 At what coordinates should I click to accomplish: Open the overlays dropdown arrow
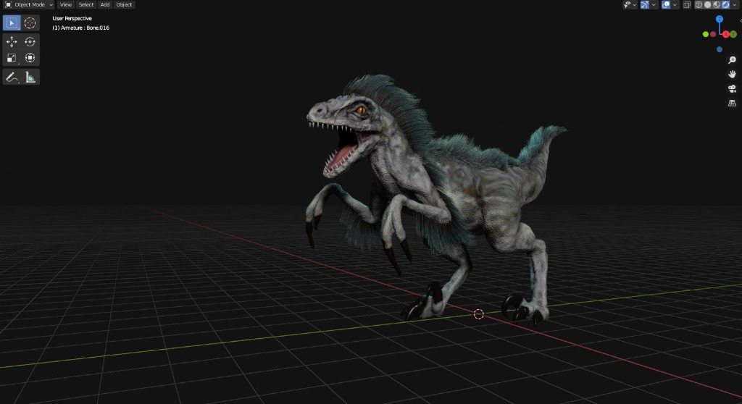[x=675, y=4]
